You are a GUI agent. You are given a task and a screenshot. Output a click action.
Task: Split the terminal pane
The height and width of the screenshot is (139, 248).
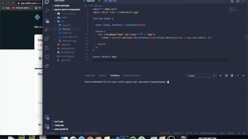pyautogui.click(x=226, y=76)
